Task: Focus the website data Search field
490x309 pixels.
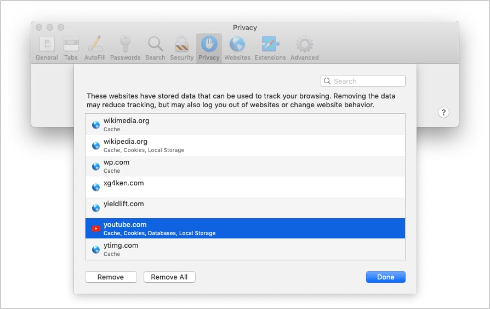Action: pyautogui.click(x=363, y=81)
